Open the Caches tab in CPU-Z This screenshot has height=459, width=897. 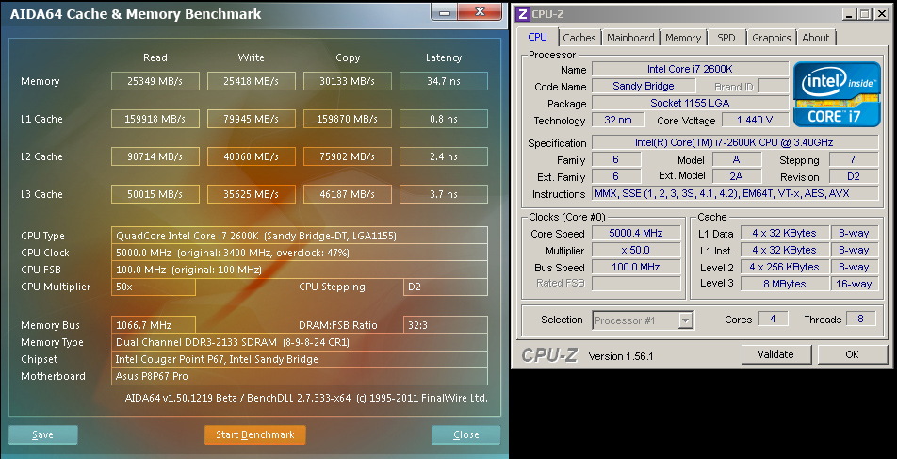[579, 38]
